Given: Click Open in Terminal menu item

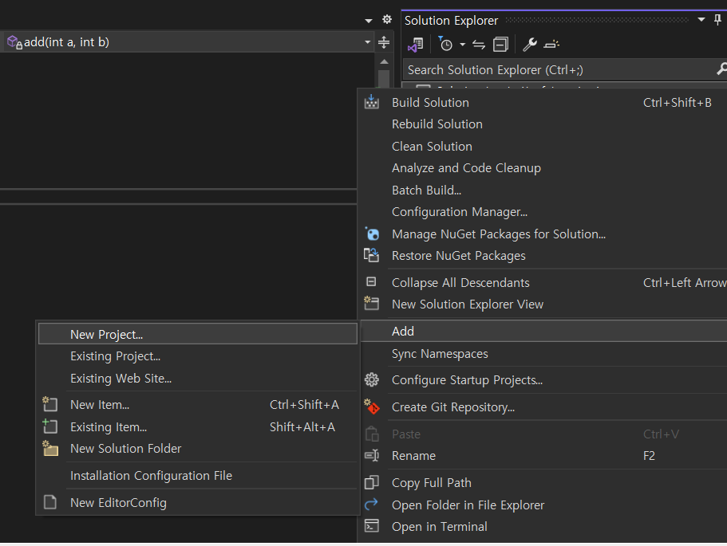Looking at the screenshot, I should [x=439, y=527].
